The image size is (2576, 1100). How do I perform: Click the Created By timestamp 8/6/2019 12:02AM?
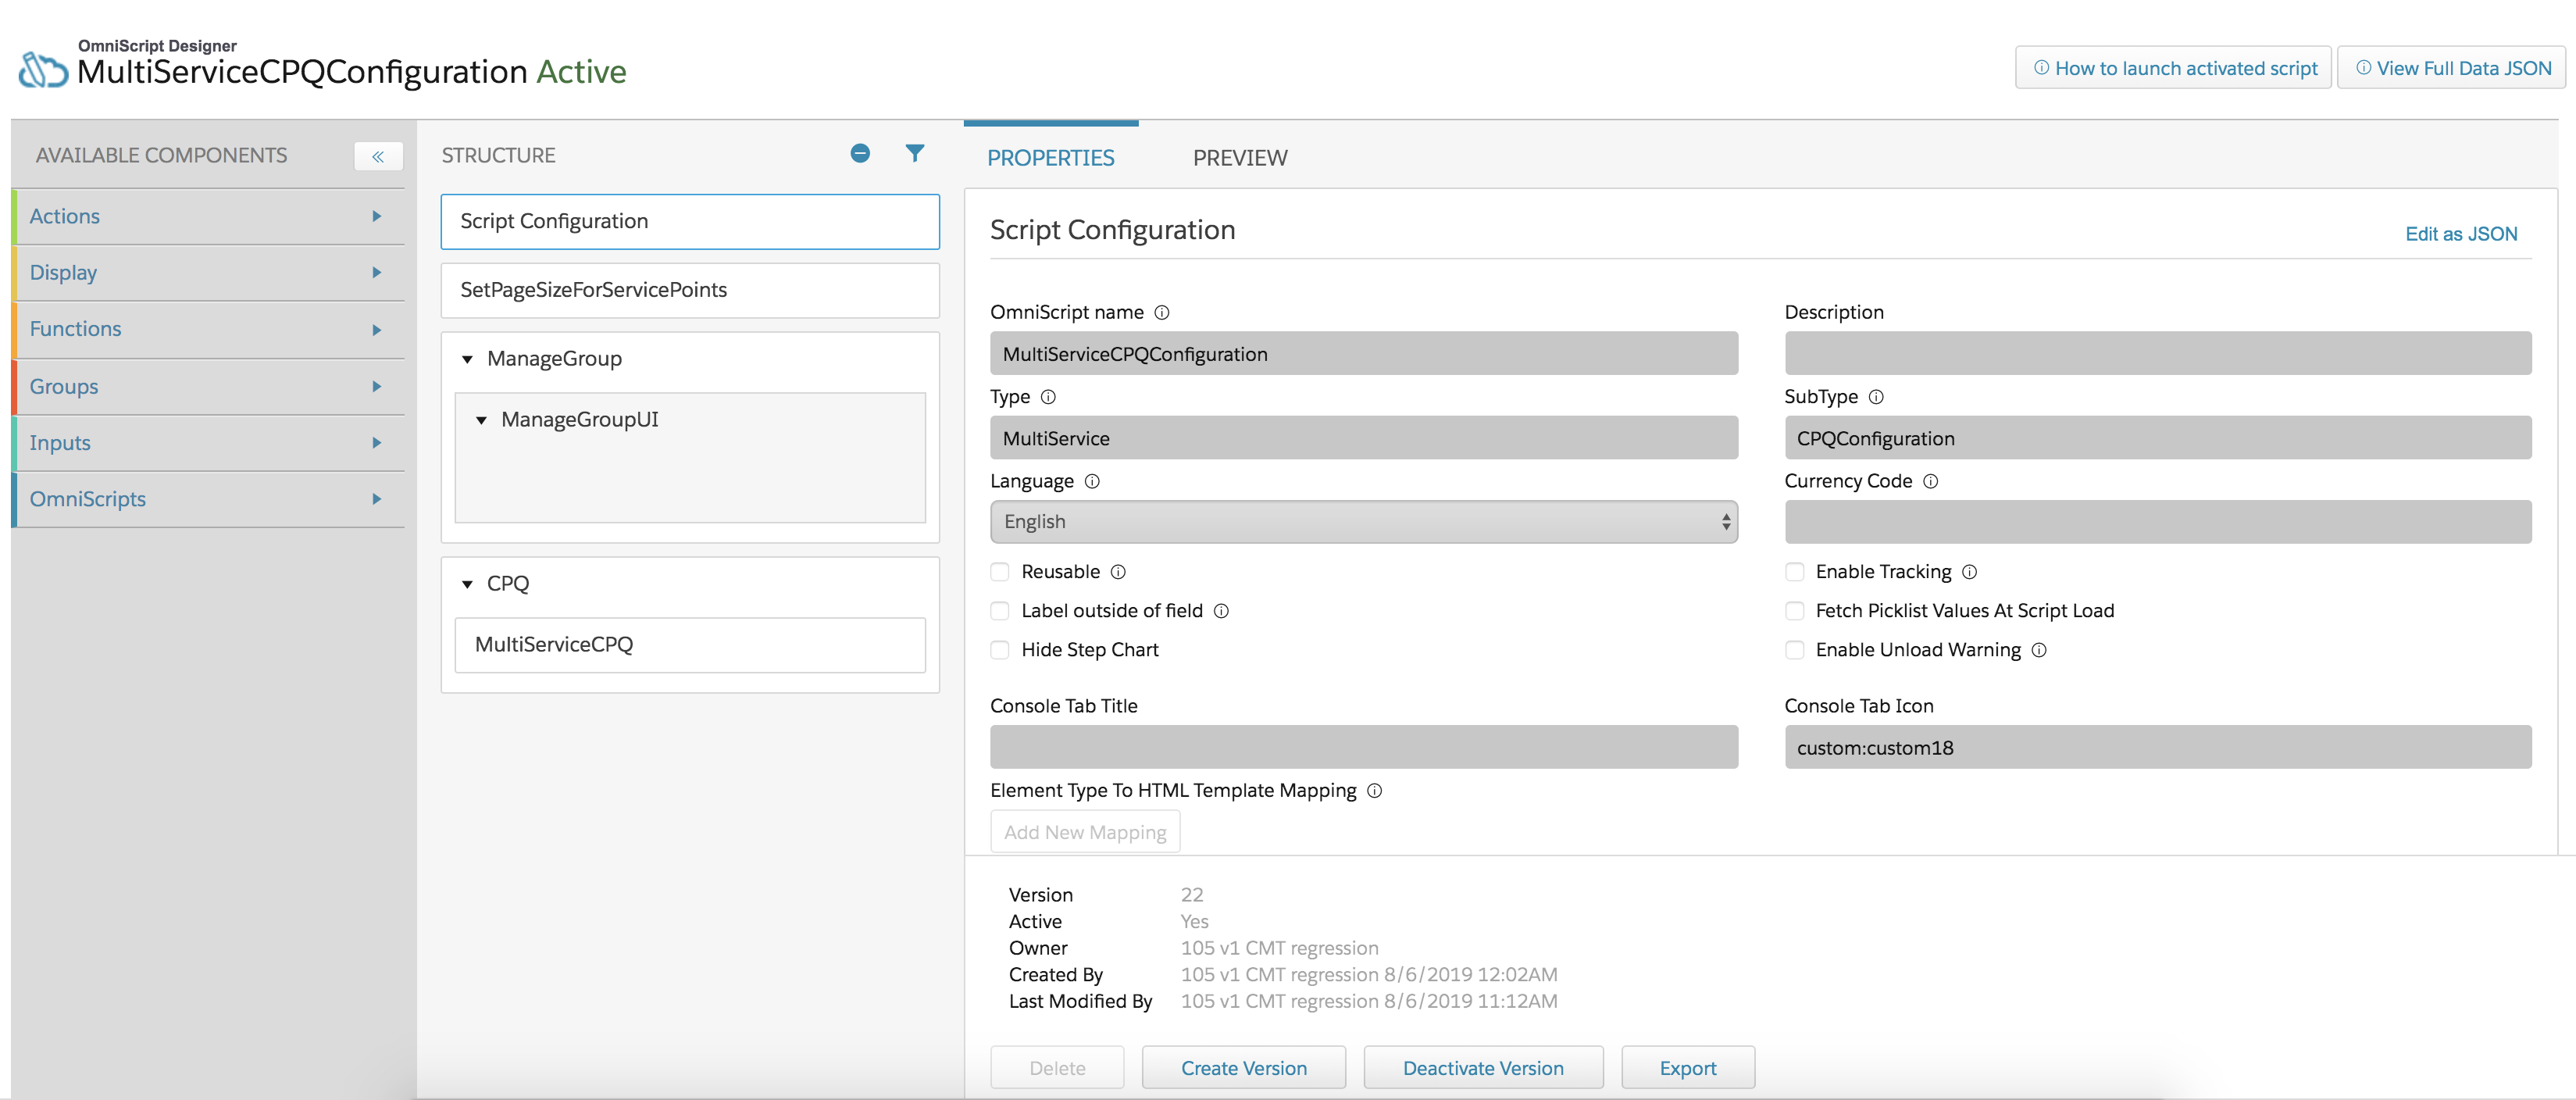(x=1470, y=975)
